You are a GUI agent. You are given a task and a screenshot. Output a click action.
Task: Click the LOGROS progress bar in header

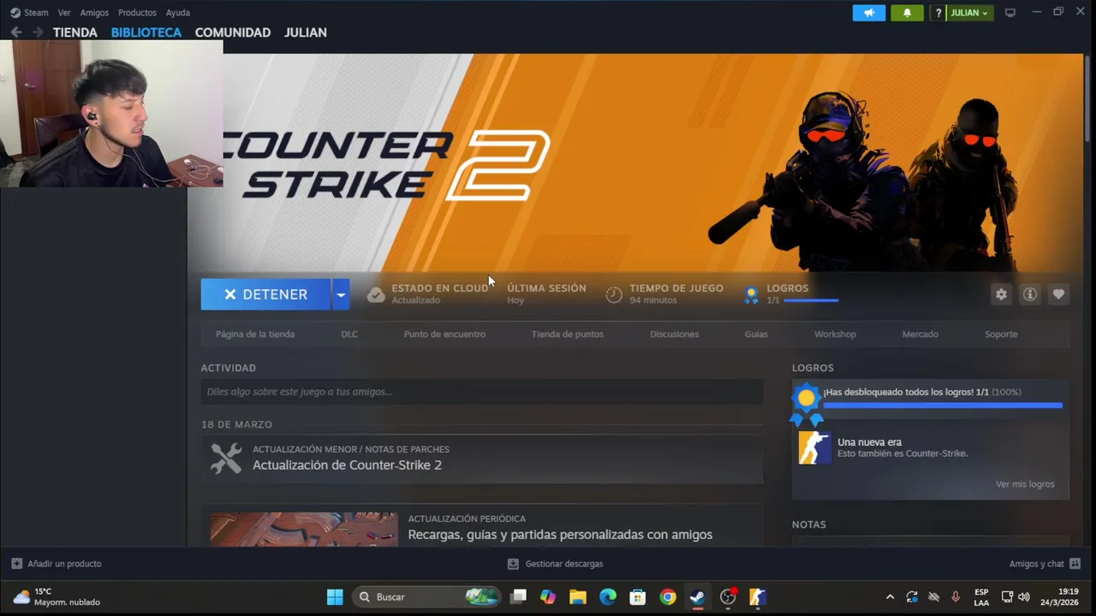pos(811,300)
